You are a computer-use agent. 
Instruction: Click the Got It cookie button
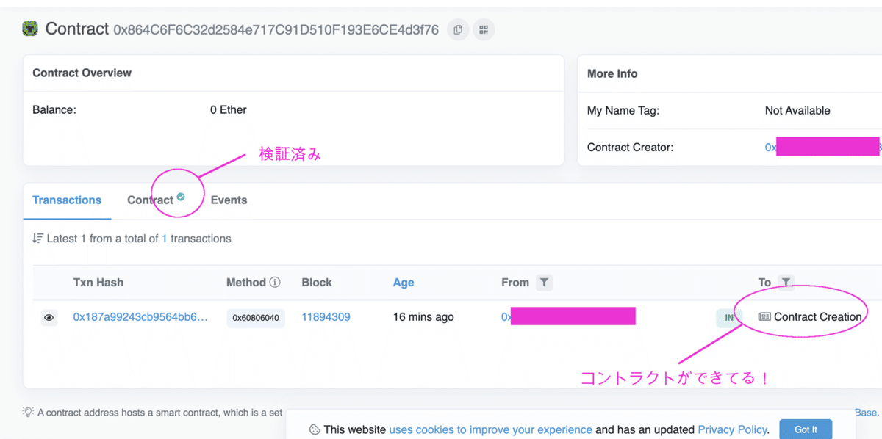806,429
